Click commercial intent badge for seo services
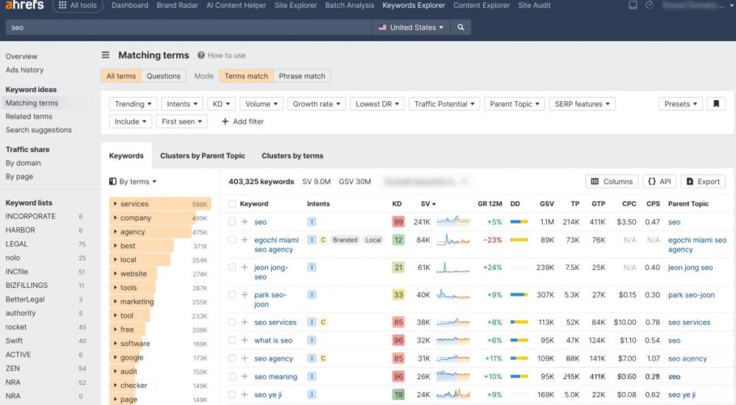Viewport: 736px width, 405px height. 323,322
